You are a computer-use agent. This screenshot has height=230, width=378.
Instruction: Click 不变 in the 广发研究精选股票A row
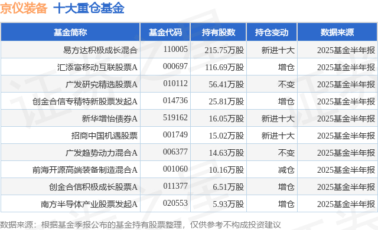pyautogui.click(x=286, y=84)
